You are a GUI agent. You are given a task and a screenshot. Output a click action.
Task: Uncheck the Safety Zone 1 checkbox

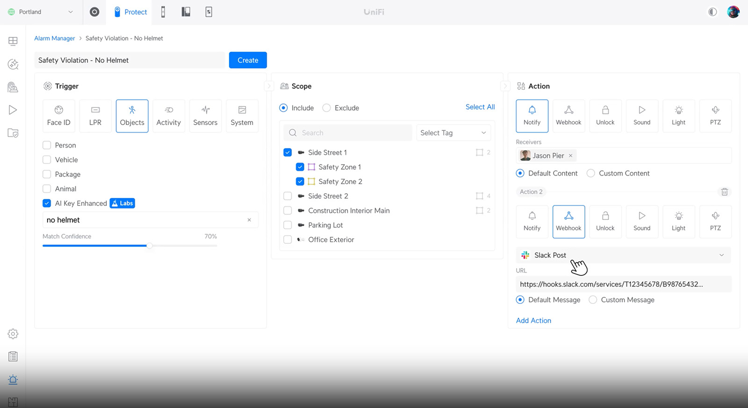tap(300, 167)
